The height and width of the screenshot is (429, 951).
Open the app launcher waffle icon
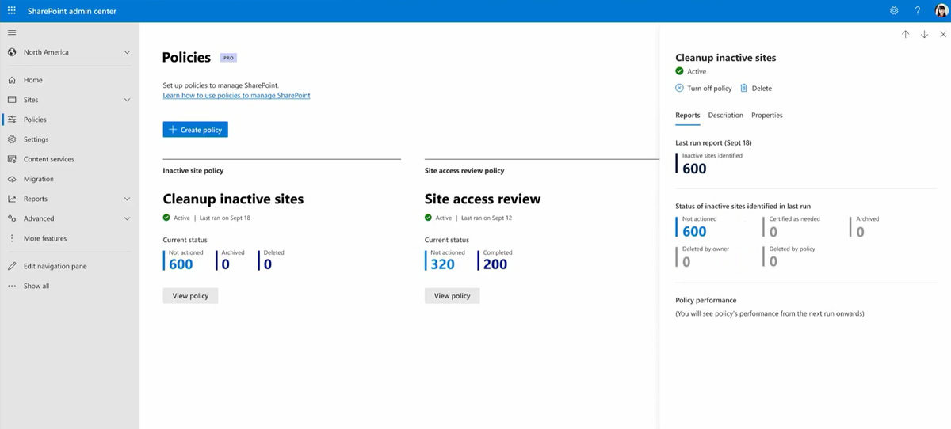pos(12,11)
